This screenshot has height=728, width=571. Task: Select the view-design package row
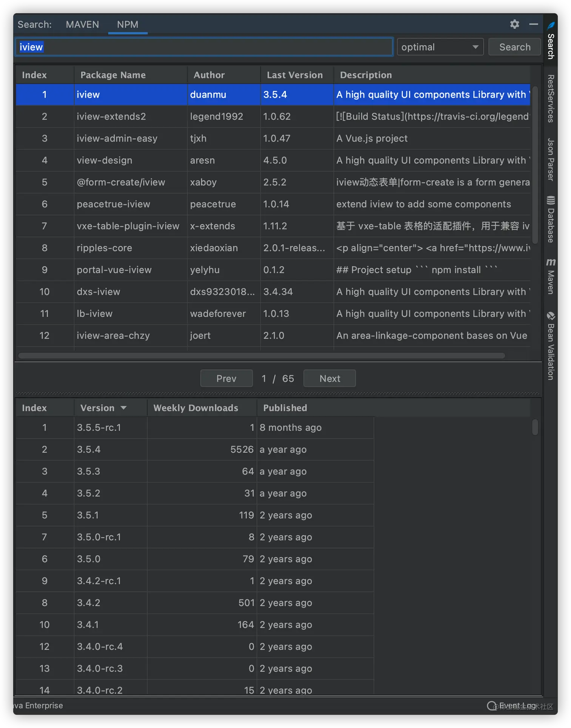tap(273, 160)
